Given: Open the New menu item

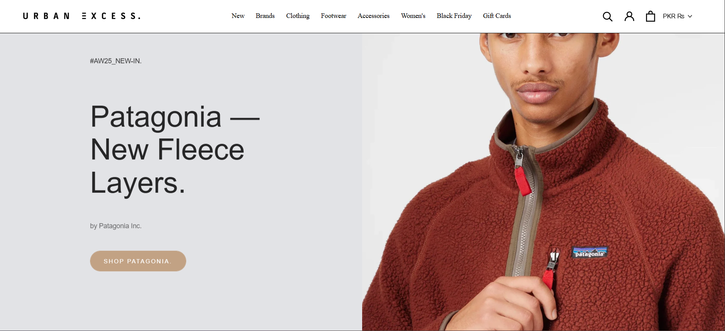Looking at the screenshot, I should click(x=238, y=16).
